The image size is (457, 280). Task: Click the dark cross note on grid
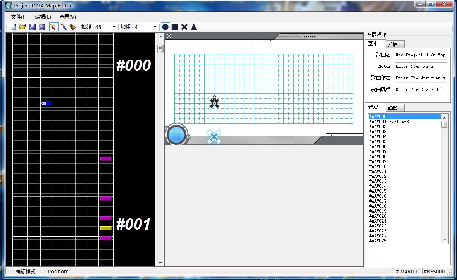pos(214,102)
